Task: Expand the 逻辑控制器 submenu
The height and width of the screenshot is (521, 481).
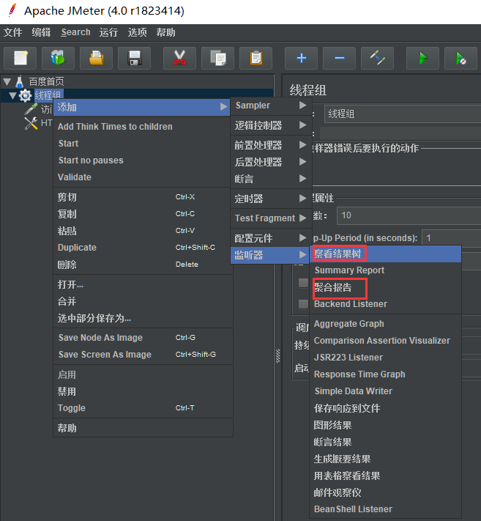Action: (x=271, y=125)
